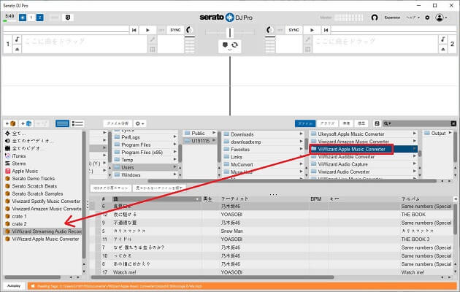Open Serato Scratch Beats crate

pyautogui.click(x=34, y=186)
